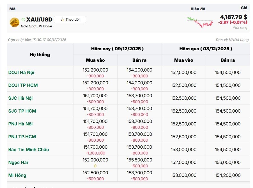Click the green clock icon beside XAU/USD
The image size is (253, 188).
pyautogui.click(x=23, y=20)
